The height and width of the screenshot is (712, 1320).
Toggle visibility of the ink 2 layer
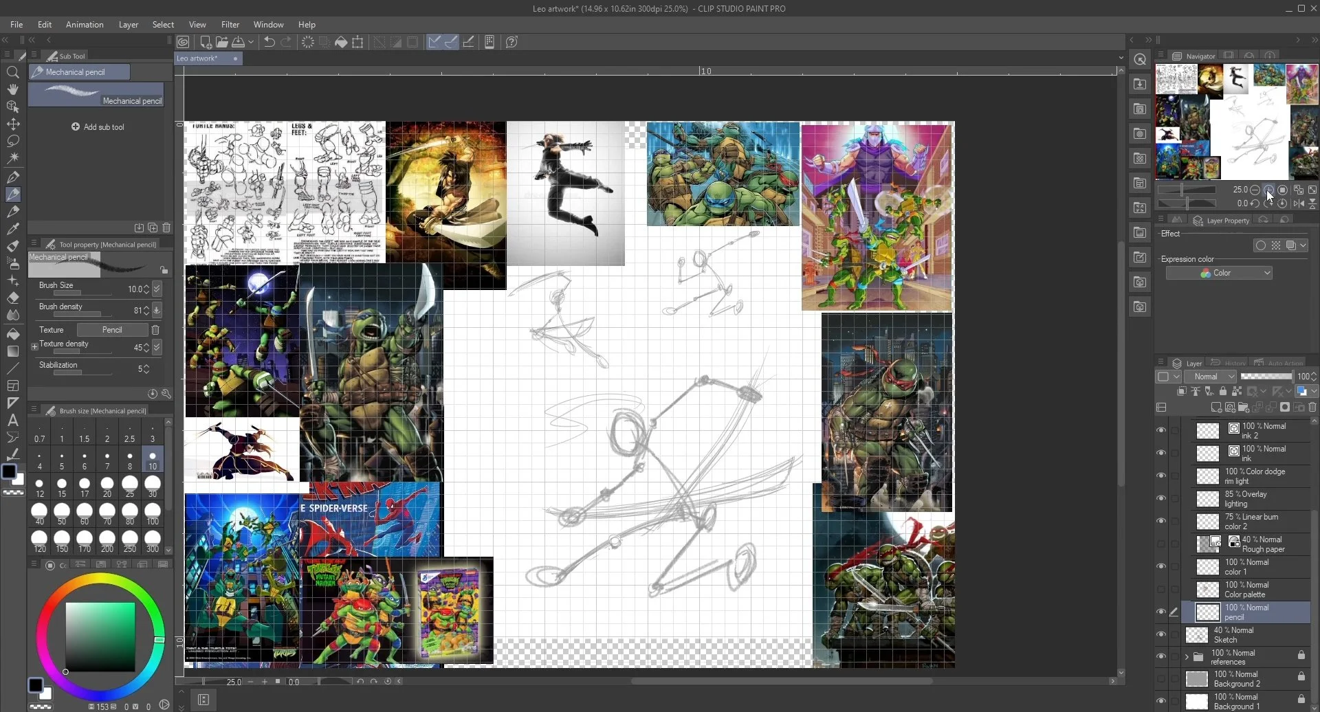1161,430
